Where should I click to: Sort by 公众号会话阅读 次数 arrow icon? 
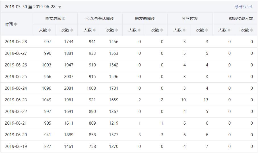point(117,30)
